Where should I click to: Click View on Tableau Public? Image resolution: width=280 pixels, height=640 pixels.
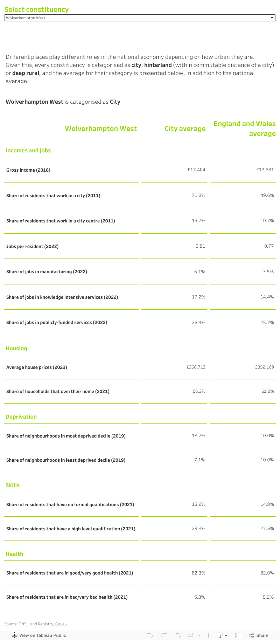[43, 635]
